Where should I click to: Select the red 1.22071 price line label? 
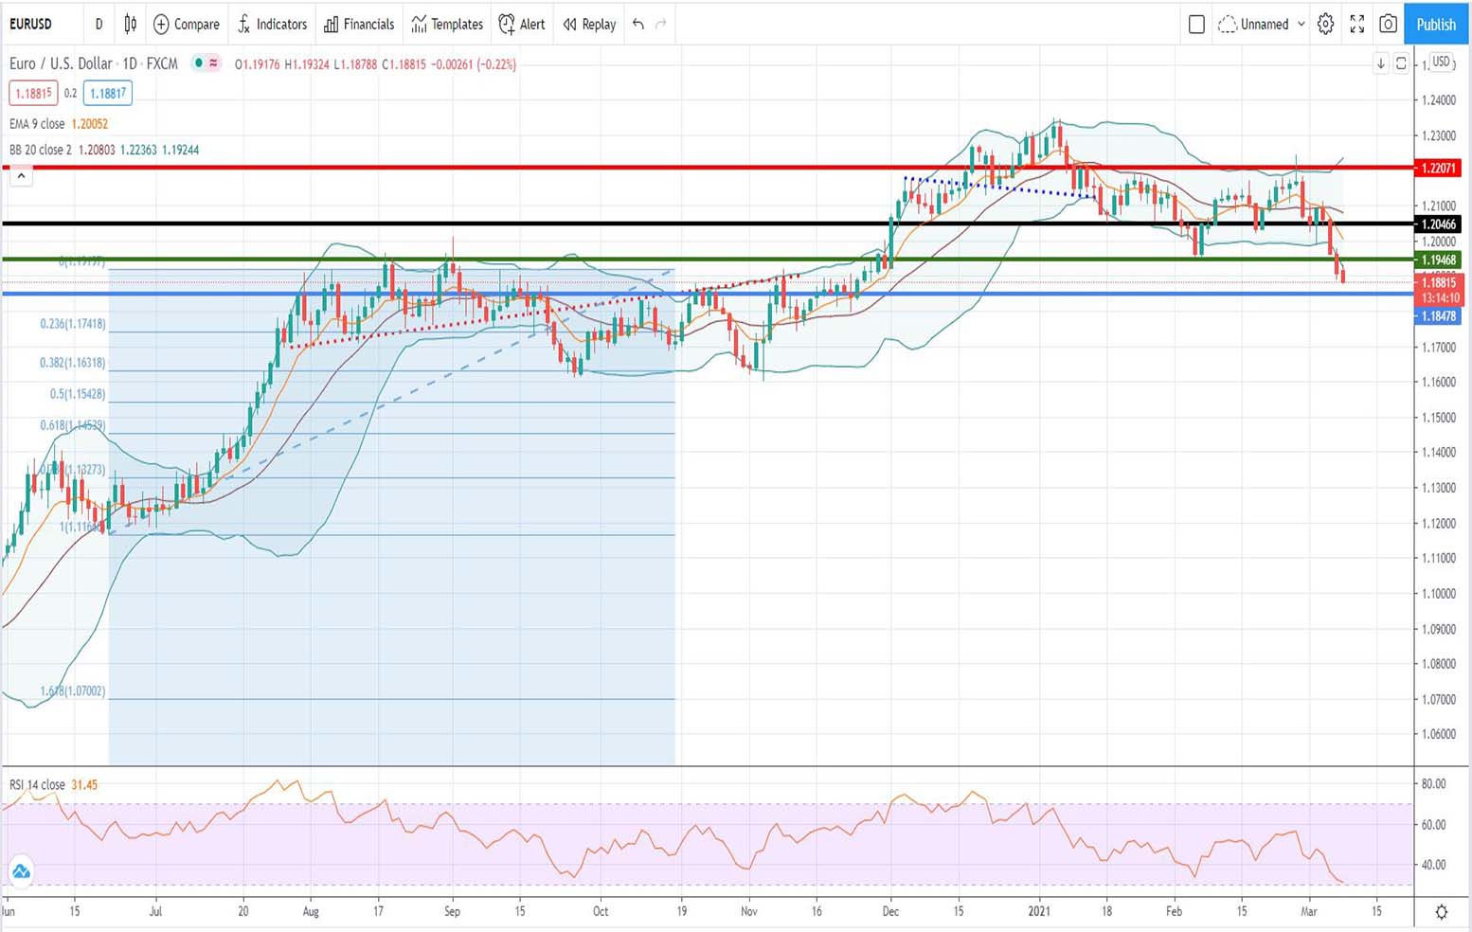pyautogui.click(x=1438, y=168)
